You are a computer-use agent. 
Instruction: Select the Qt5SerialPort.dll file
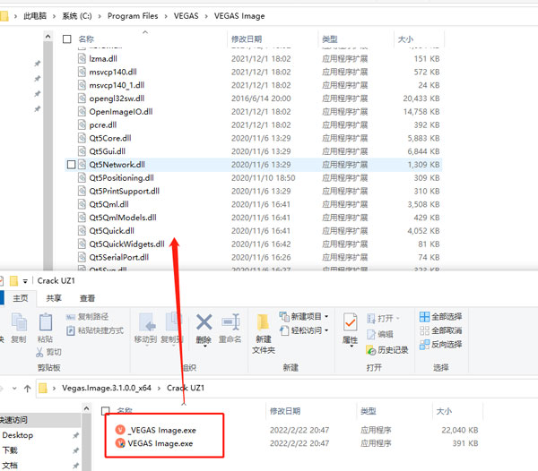118,257
